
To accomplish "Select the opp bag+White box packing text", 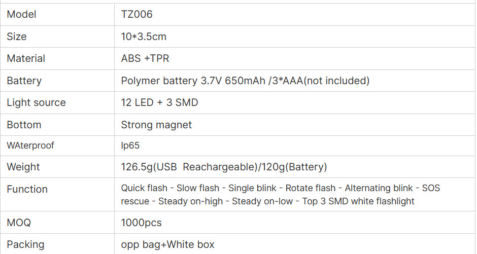I will pos(167,244).
